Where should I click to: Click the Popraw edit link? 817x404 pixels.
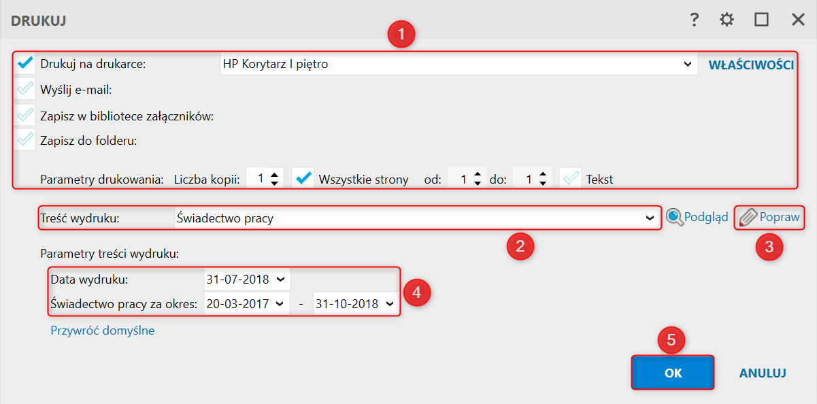(779, 217)
